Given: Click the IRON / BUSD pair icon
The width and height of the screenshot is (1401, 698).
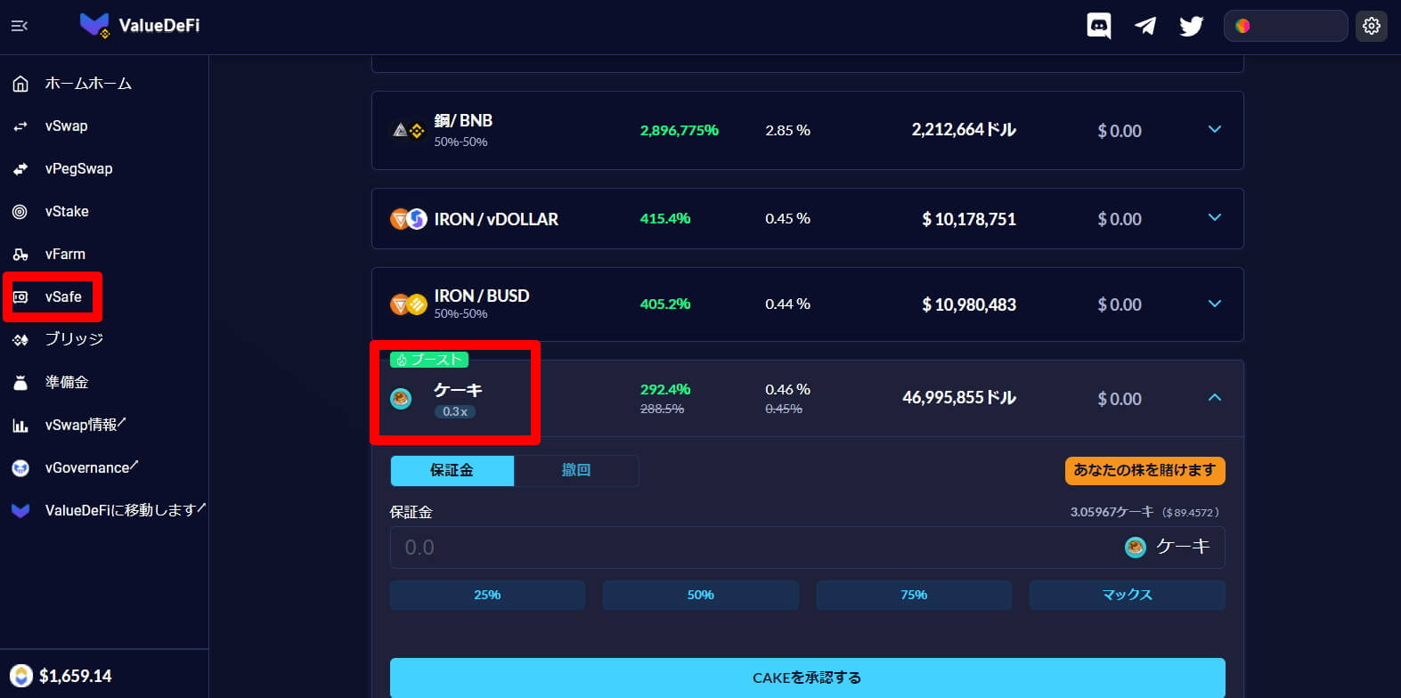Looking at the screenshot, I should click(409, 305).
